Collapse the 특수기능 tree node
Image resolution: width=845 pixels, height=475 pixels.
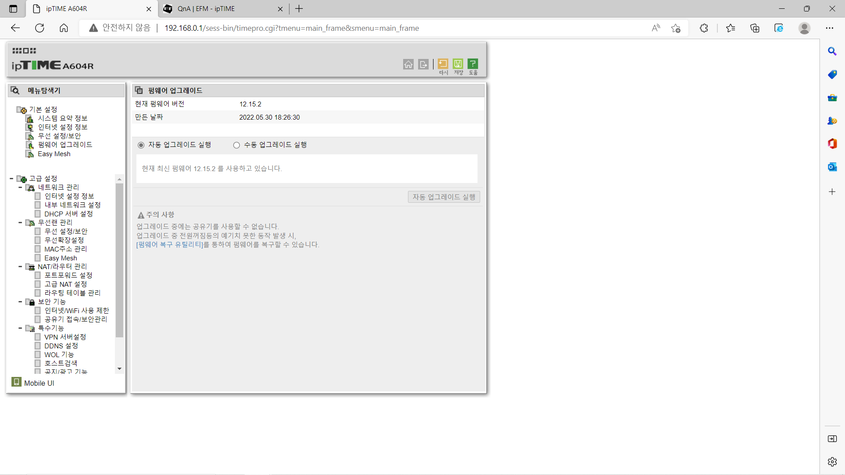click(x=20, y=328)
